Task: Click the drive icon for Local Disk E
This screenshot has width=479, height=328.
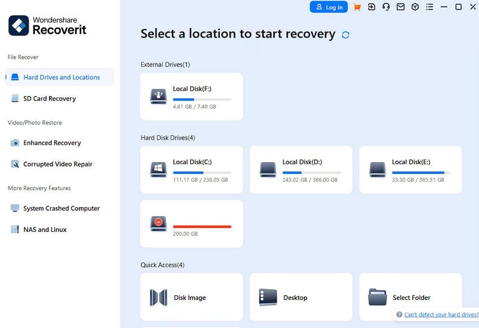Action: [x=377, y=170]
